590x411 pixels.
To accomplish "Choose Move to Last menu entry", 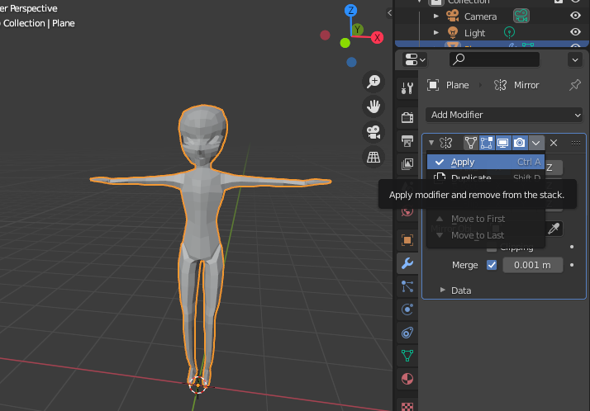I will (486, 235).
